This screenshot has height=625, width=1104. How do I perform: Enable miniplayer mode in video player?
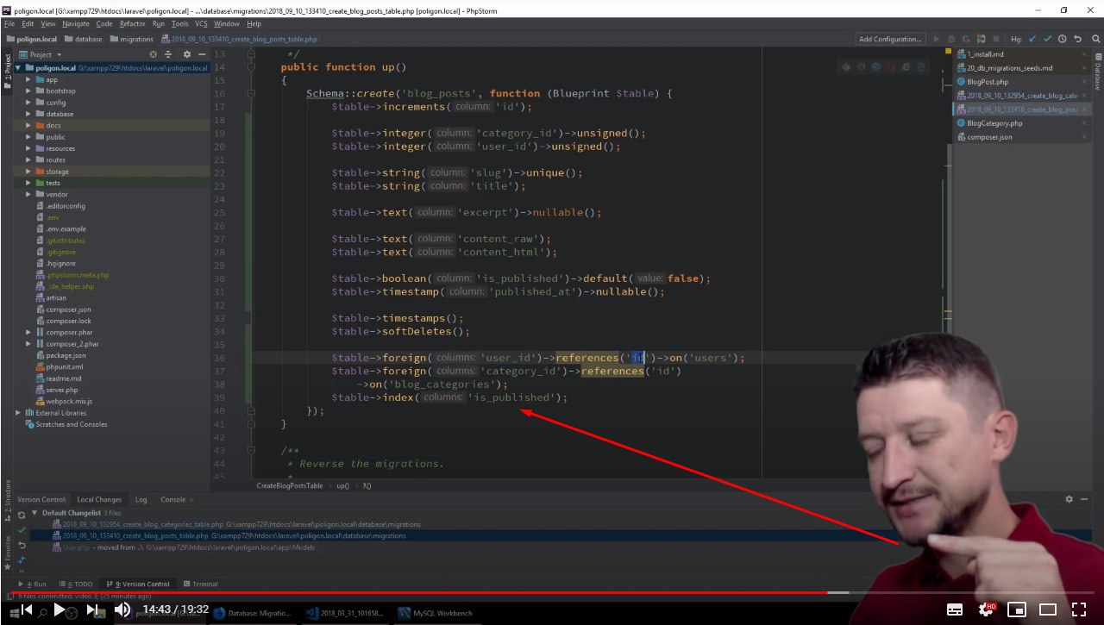(1017, 609)
